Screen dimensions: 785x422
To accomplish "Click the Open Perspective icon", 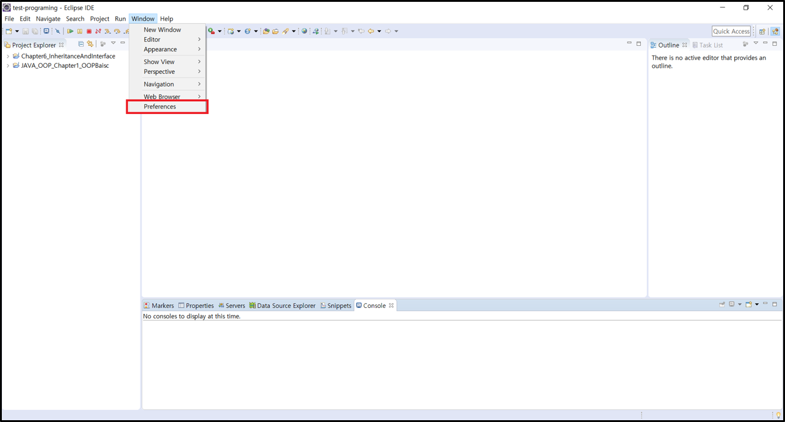I will coord(762,32).
